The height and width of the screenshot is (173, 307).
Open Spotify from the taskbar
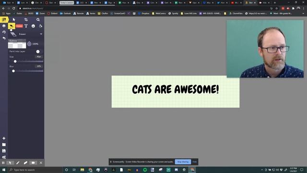pyautogui.click(x=145, y=170)
